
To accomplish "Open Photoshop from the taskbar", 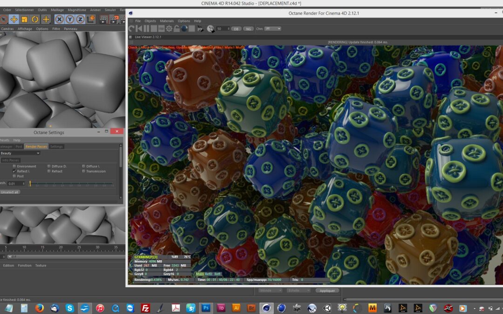I will pos(205,308).
